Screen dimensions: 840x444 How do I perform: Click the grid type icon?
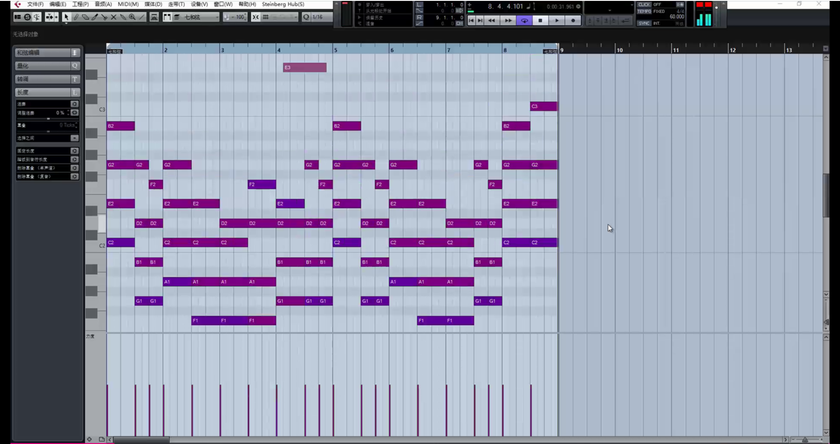point(266,17)
